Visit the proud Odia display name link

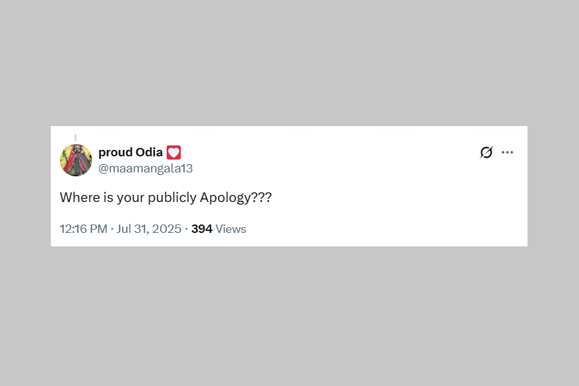coord(131,152)
